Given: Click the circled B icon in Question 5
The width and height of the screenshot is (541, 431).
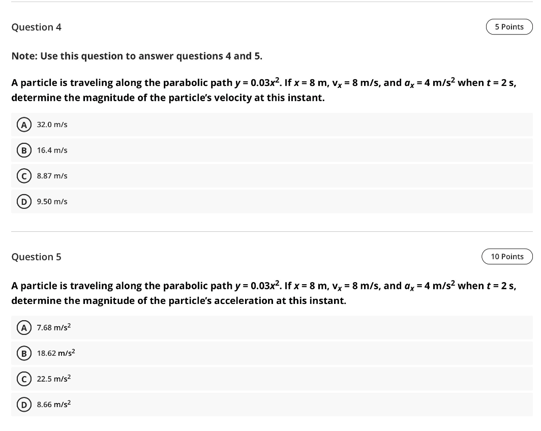Looking at the screenshot, I should [24, 353].
